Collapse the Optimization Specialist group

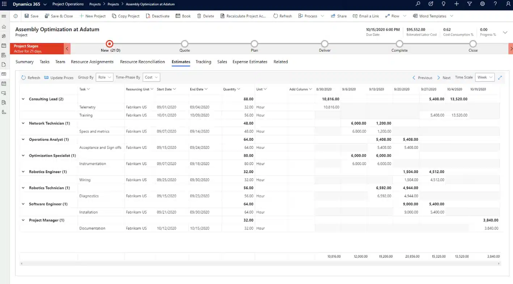tap(23, 156)
